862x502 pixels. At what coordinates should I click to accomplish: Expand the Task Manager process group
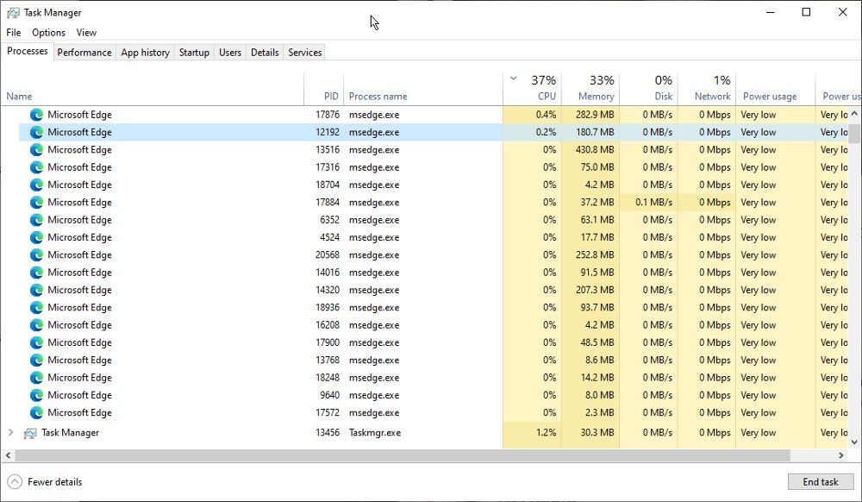[10, 433]
